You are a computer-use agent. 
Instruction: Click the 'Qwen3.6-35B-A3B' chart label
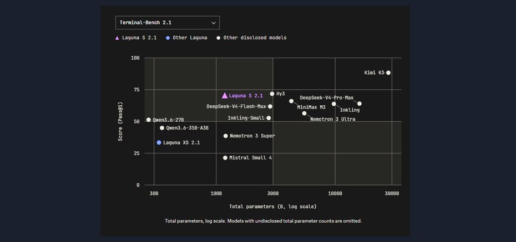[187, 128]
